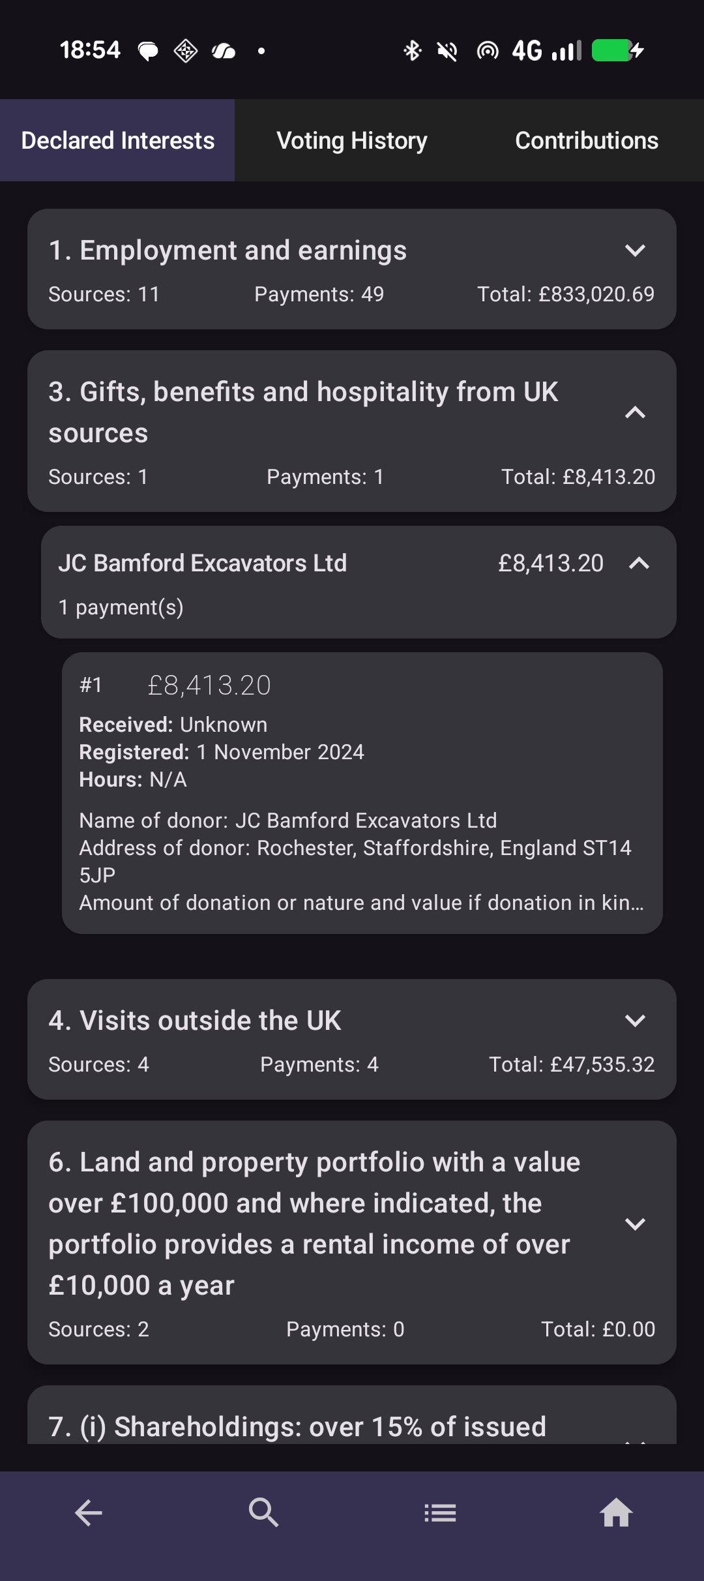Tap the chat bubble notification icon
The image size is (704, 1581).
148,50
